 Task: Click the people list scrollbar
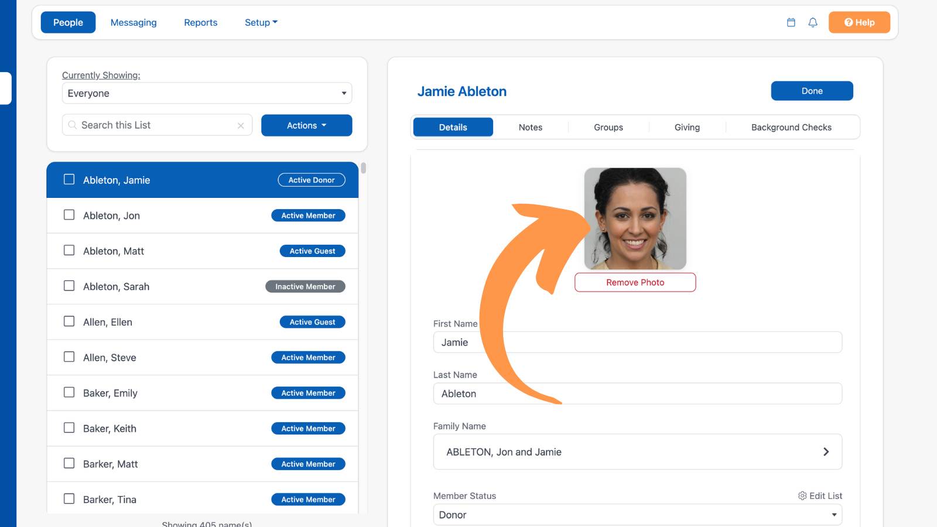point(363,168)
